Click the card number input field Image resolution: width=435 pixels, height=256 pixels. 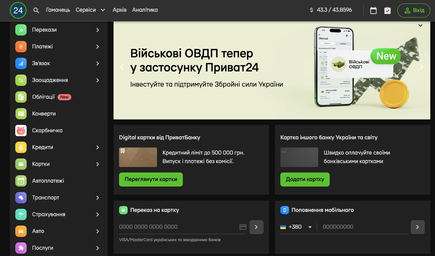(x=178, y=227)
